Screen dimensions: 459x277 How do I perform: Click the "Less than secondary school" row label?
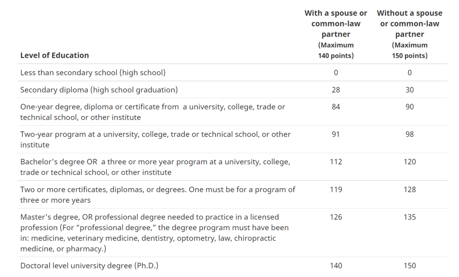[x=93, y=73]
